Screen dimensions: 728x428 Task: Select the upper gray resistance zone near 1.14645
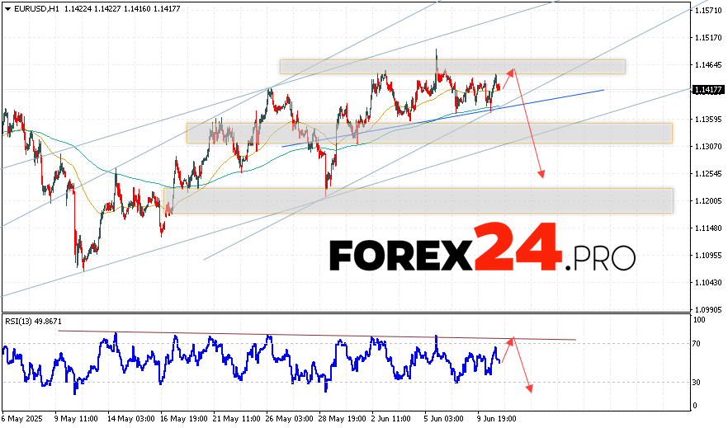(451, 67)
